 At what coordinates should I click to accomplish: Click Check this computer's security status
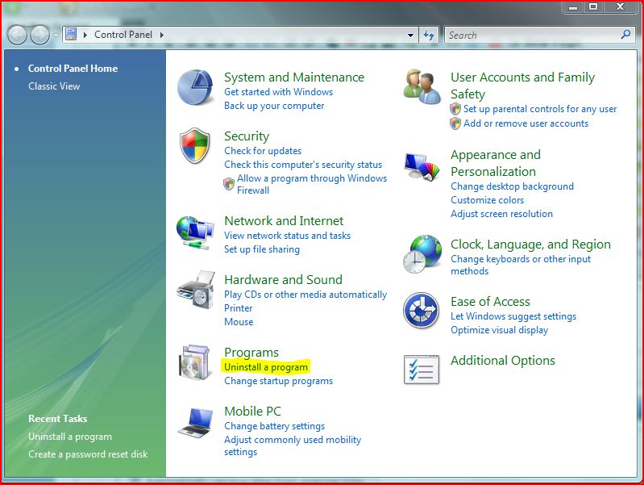pyautogui.click(x=303, y=165)
